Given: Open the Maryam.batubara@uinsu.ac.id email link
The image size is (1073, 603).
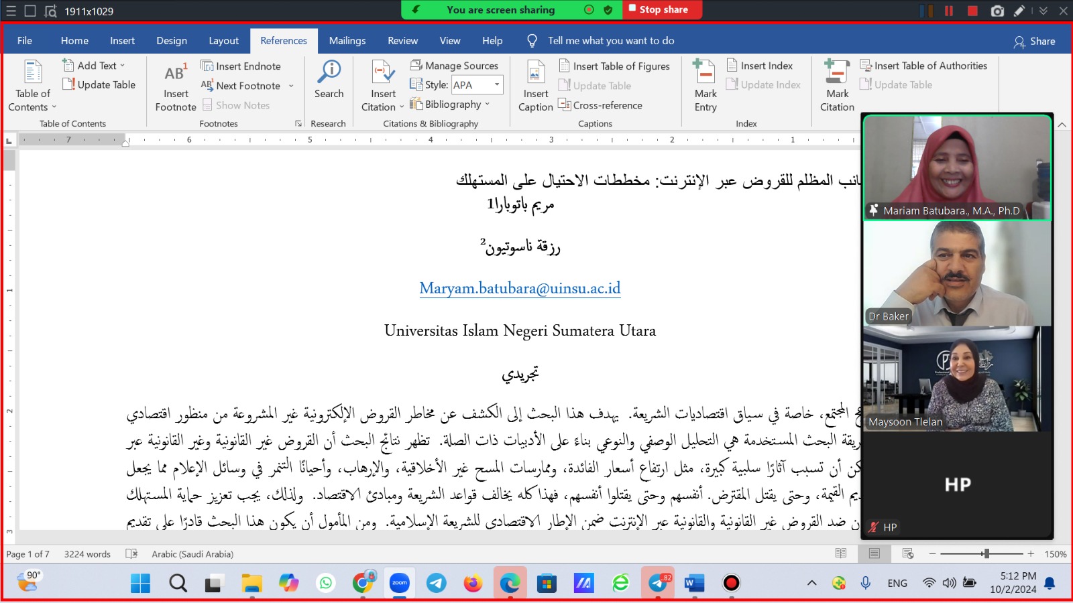Looking at the screenshot, I should tap(520, 288).
